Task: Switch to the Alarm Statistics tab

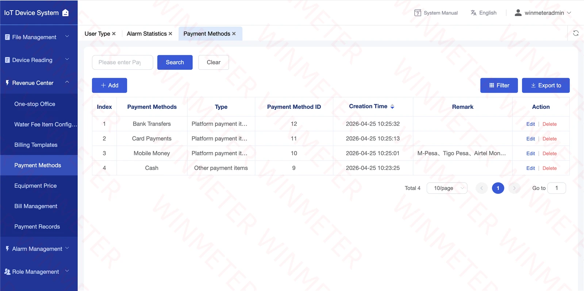Action: click(147, 34)
